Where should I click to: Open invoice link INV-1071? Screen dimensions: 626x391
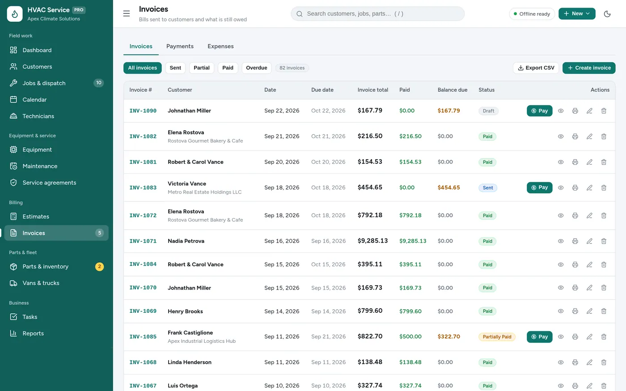(143, 241)
